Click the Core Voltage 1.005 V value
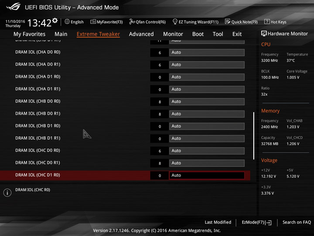The image size is (314, 236). tap(293, 77)
